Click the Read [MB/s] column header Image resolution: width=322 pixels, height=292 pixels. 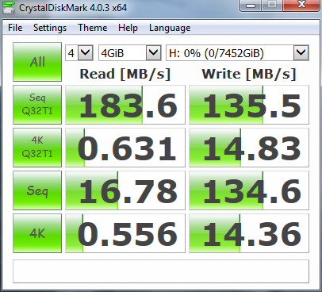click(125, 74)
